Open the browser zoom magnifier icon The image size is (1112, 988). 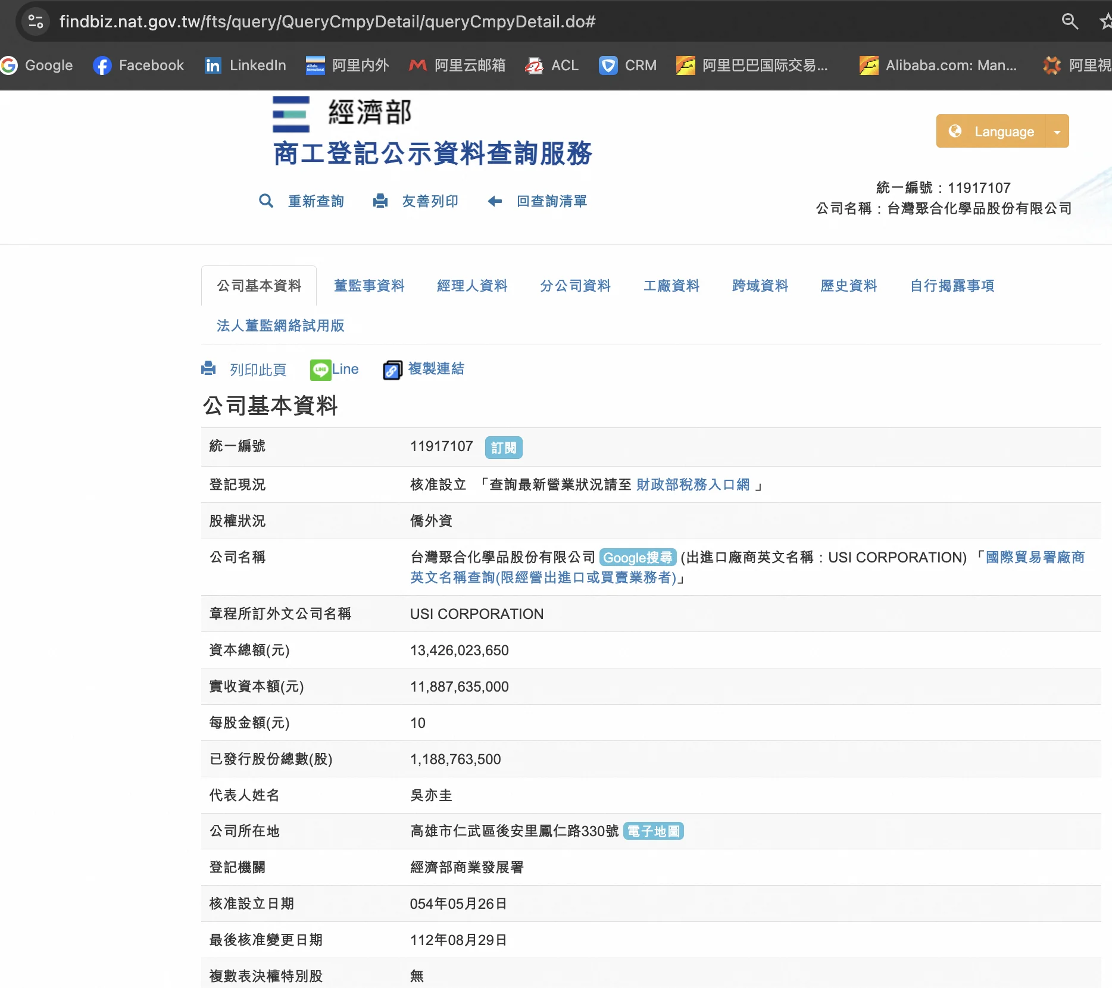click(x=1070, y=21)
